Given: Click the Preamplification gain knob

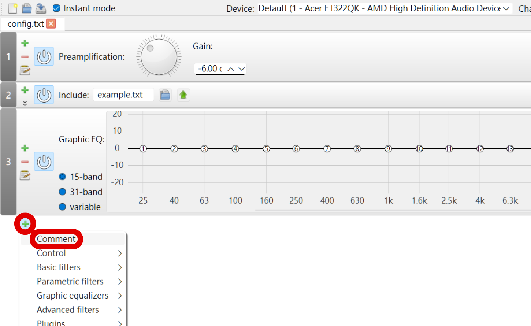Looking at the screenshot, I should pos(159,57).
